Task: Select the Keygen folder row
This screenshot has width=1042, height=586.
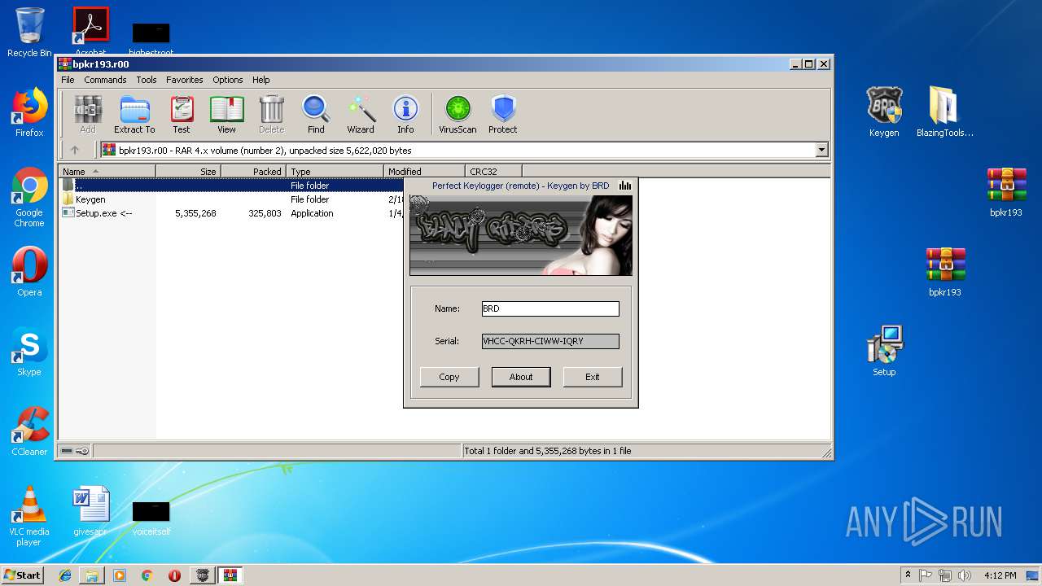Action: pos(232,199)
